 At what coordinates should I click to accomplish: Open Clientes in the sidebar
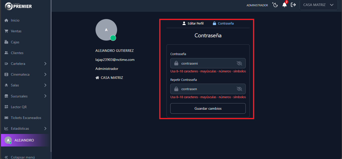tap(17, 53)
